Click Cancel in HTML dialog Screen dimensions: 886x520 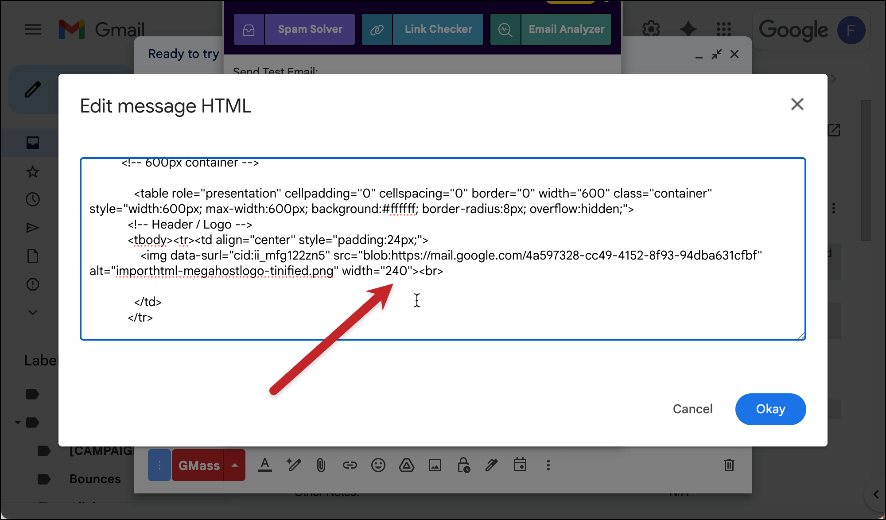pos(692,409)
